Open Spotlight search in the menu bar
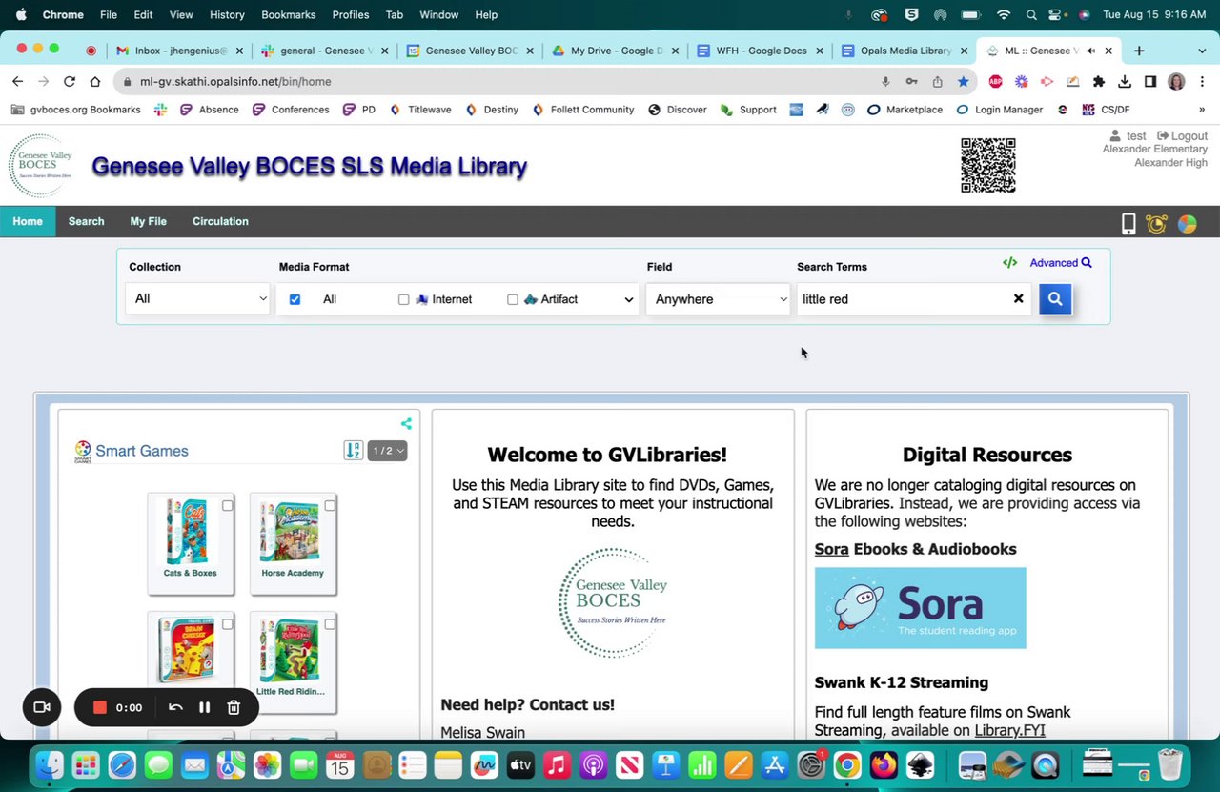This screenshot has width=1220, height=792. coord(1030,15)
